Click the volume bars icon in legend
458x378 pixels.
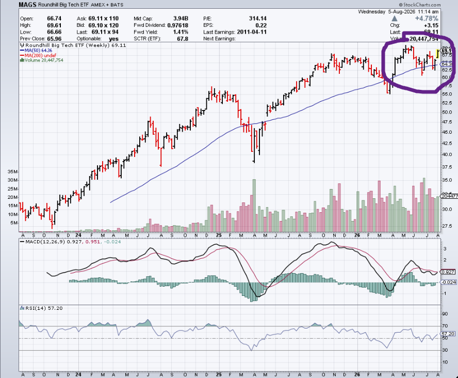(x=22, y=60)
